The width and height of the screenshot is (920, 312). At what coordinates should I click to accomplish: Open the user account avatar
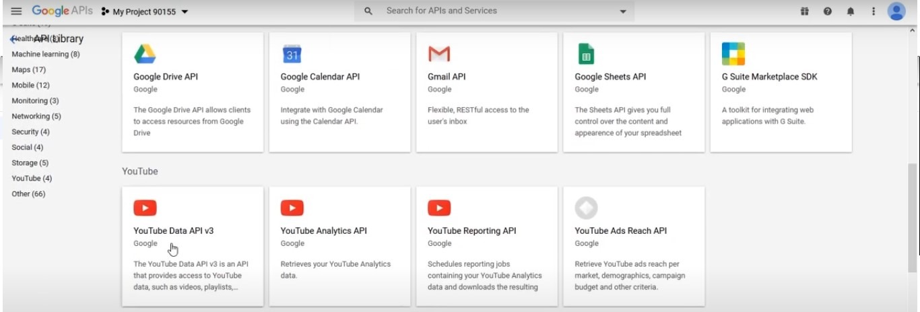pyautogui.click(x=896, y=11)
